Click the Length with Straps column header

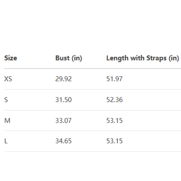(142, 58)
